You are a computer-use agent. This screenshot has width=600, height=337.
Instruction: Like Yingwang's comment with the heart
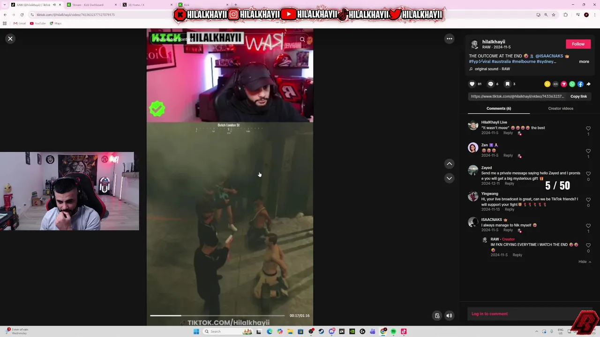click(588, 200)
